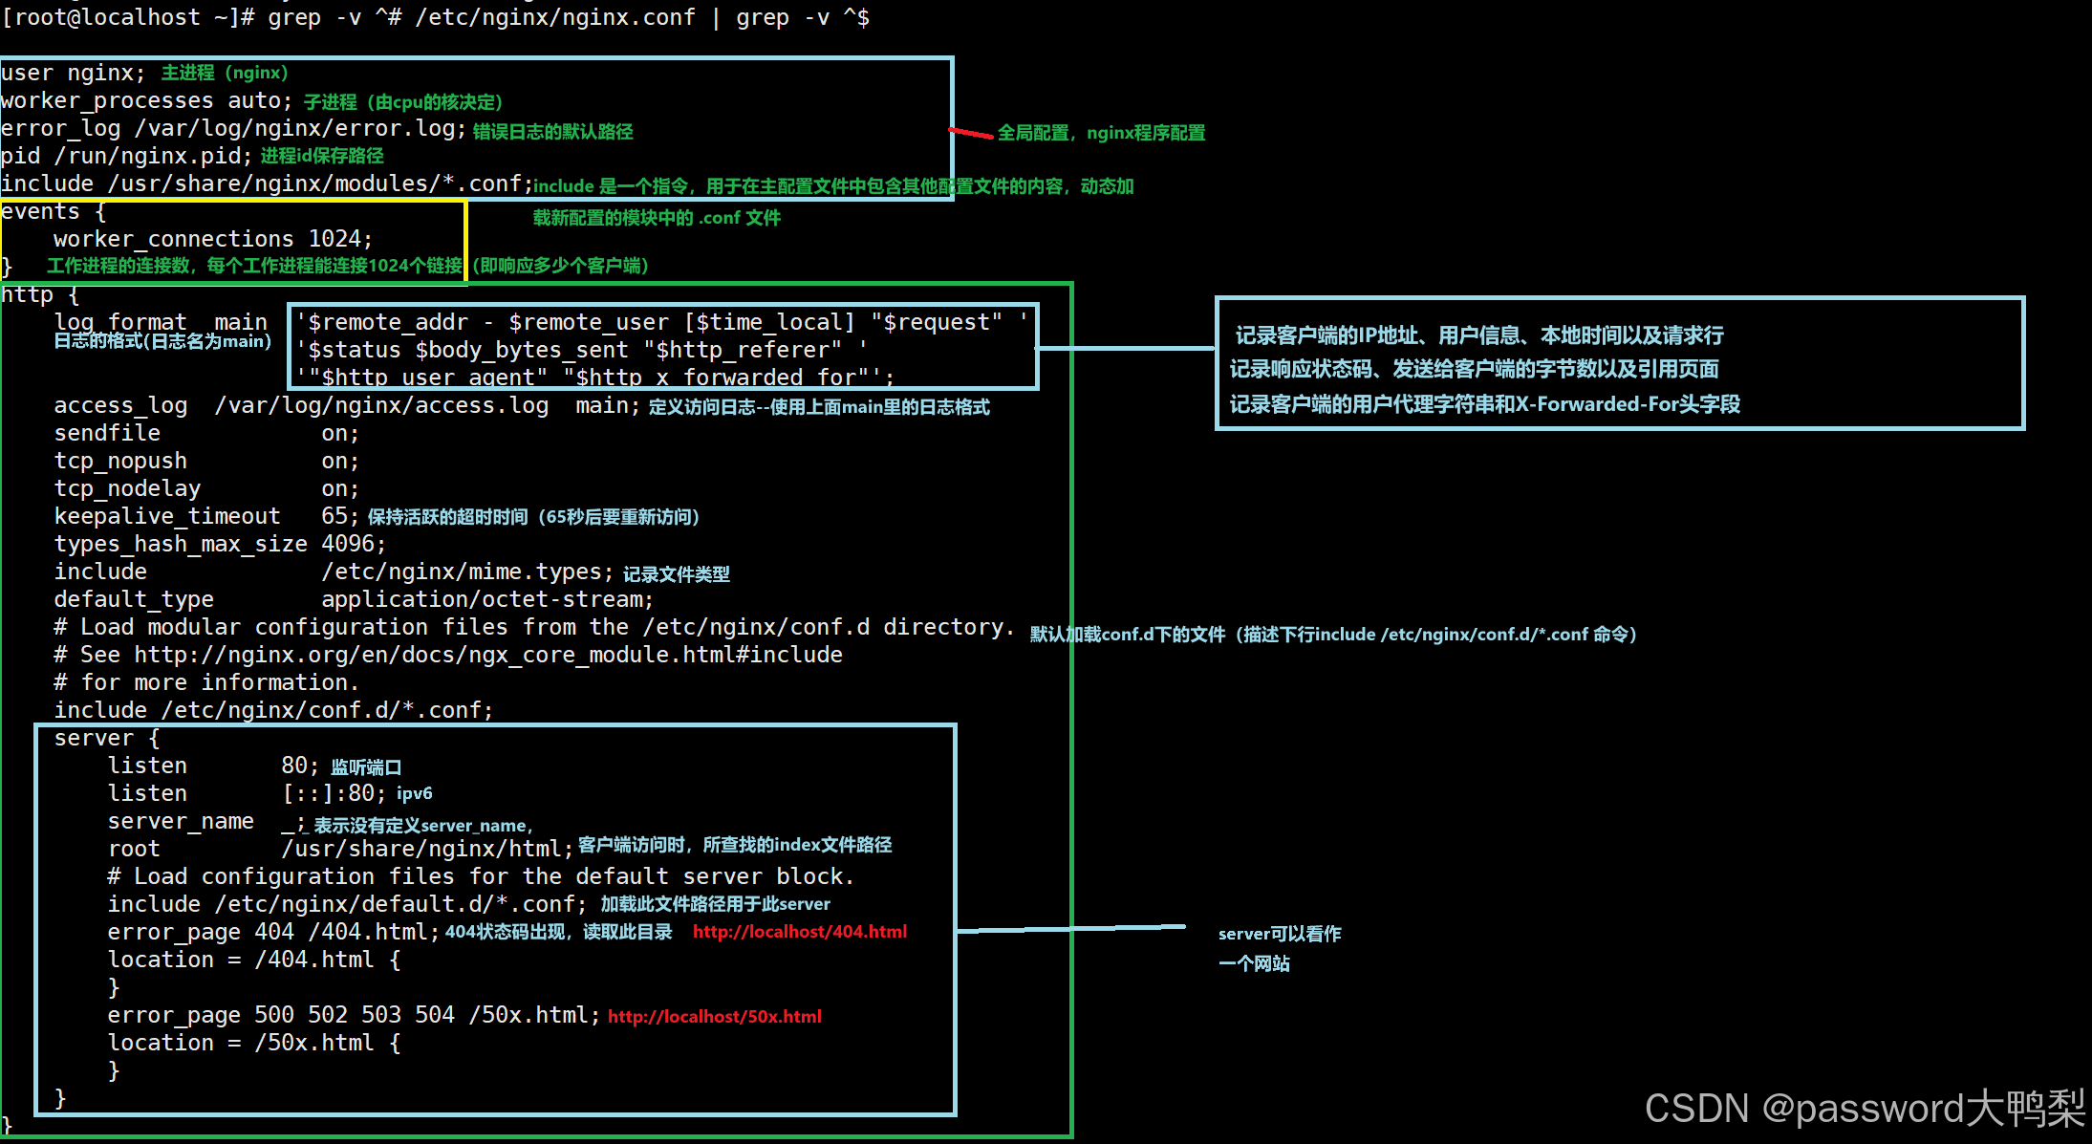Click the '表示没有定义server_name' annotation
The height and width of the screenshot is (1144, 2092).
point(423,826)
